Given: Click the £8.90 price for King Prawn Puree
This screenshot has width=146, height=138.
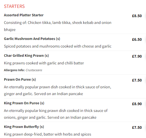Looking at the screenshot, I should tap(137, 104).
